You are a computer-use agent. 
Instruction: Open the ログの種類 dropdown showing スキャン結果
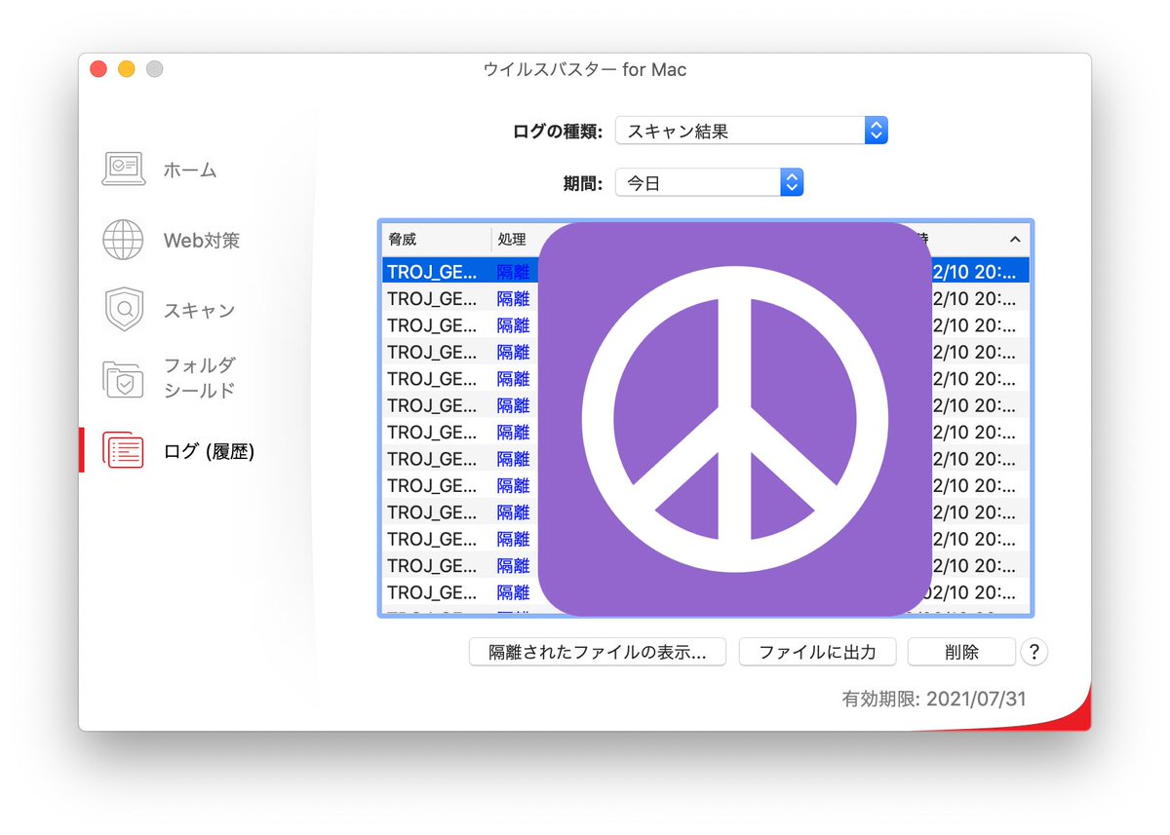[x=751, y=131]
